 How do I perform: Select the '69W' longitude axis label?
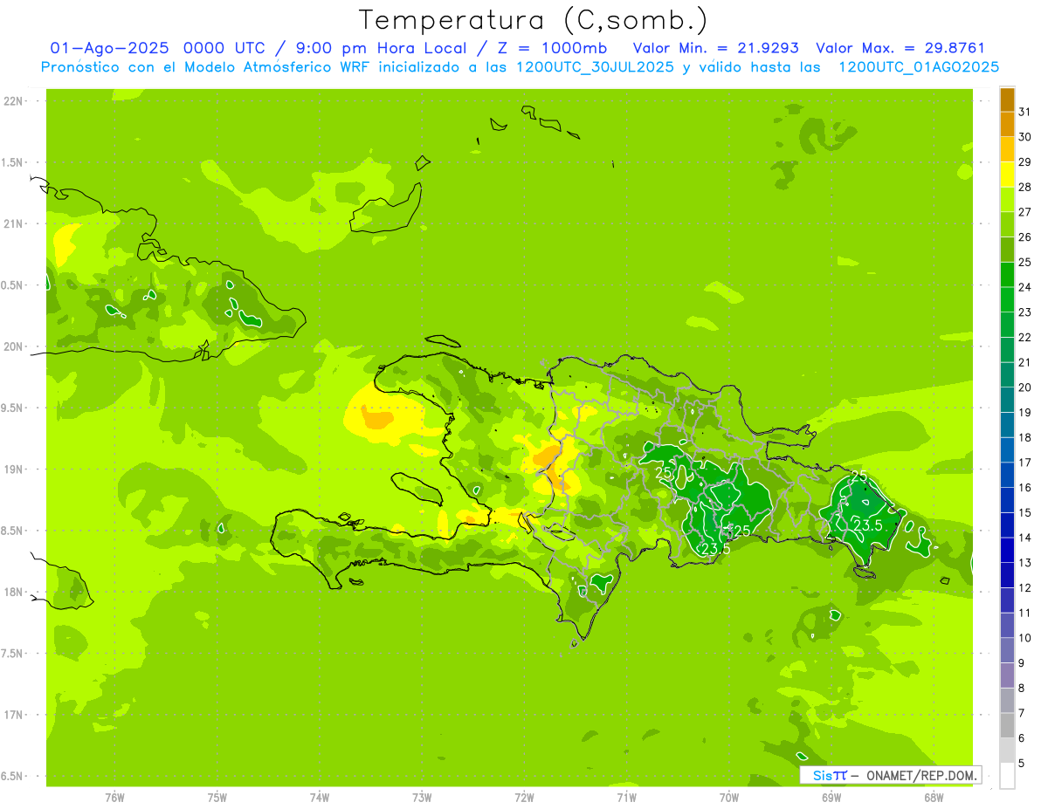831,798
